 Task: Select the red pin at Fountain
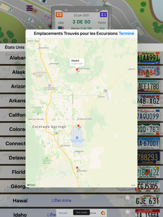(77, 169)
